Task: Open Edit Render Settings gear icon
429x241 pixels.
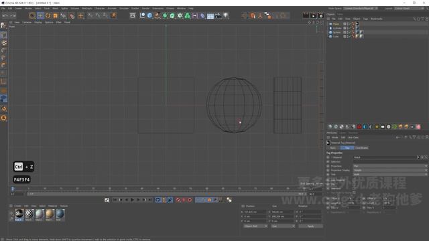Action: 321,15
